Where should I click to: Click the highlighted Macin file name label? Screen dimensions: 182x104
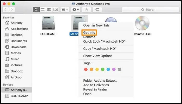pos(74,34)
